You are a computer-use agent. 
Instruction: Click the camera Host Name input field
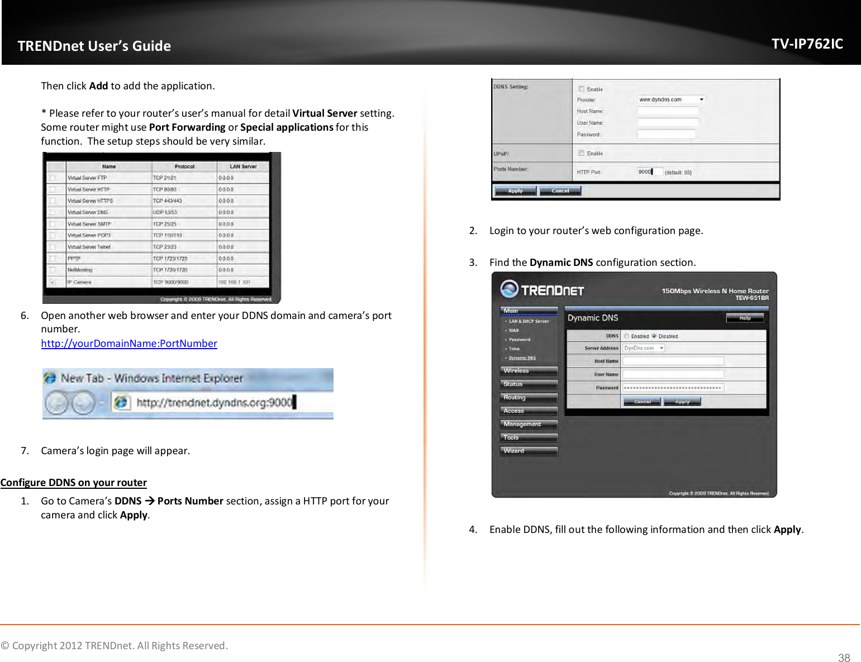point(668,111)
